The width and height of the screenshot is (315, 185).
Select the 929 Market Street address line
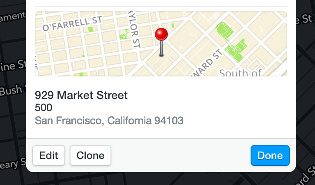81,95
